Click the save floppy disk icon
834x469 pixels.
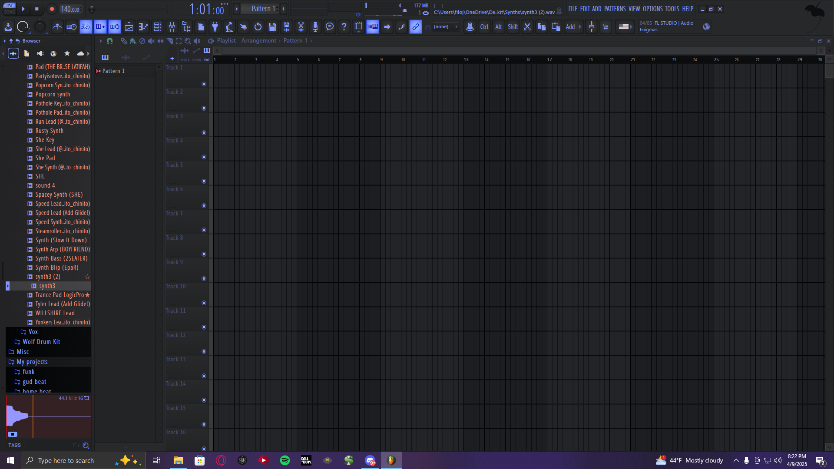(272, 27)
